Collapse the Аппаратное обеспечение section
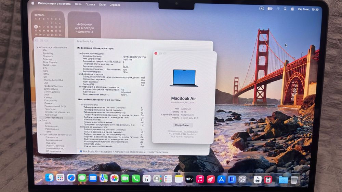Viewport: 342px width, 192px height. click(x=37, y=47)
